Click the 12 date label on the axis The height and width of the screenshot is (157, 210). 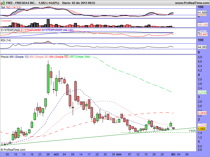(x=138, y=154)
